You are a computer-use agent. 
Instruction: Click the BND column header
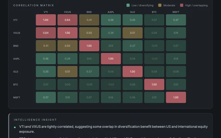coord(89,12)
